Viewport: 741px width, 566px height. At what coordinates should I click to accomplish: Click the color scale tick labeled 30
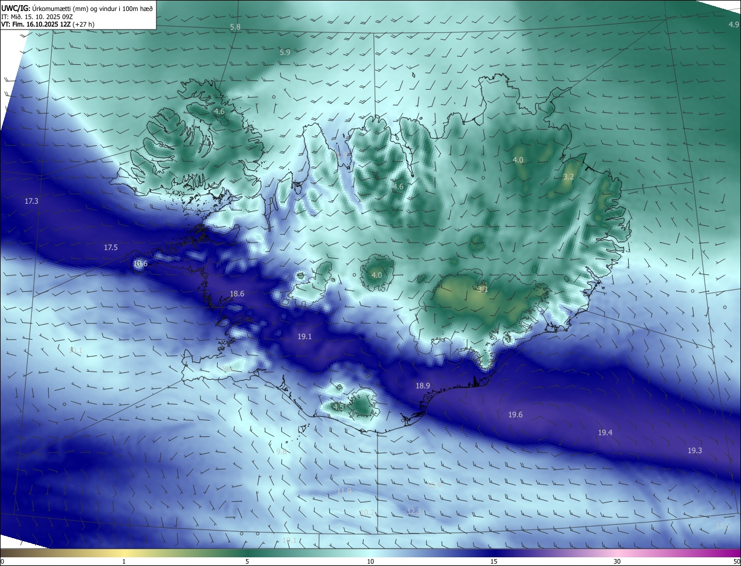pos(617,561)
